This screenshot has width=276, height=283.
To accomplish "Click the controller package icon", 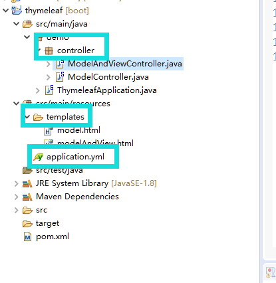I will (x=49, y=50).
